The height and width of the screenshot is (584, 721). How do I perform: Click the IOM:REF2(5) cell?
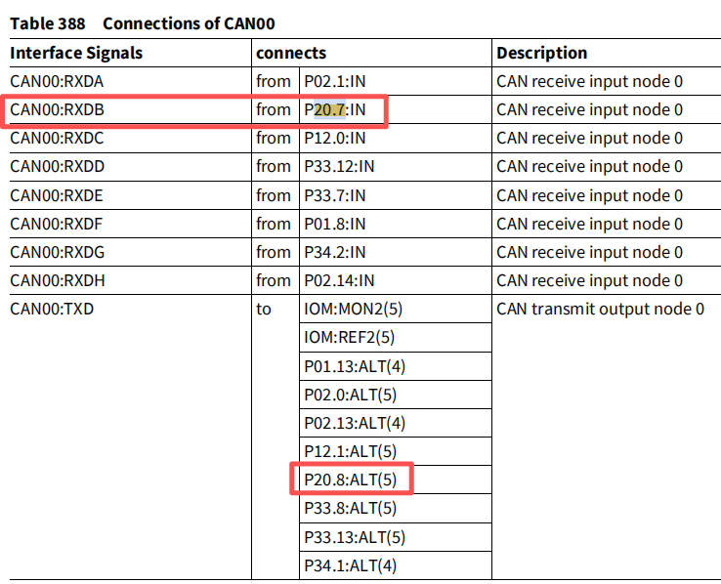[x=350, y=338]
